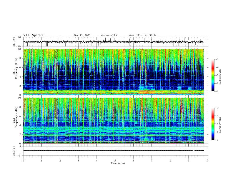
Task: Click the 'Time (min)' axis label
Action: tap(118, 163)
